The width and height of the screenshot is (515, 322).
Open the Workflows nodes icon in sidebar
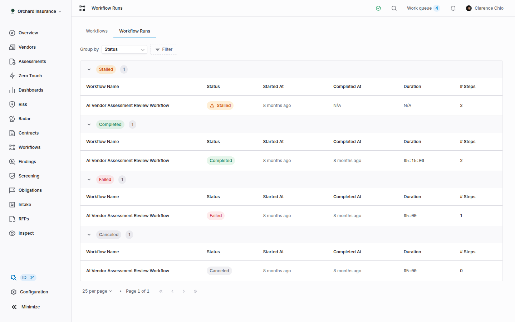tap(12, 147)
